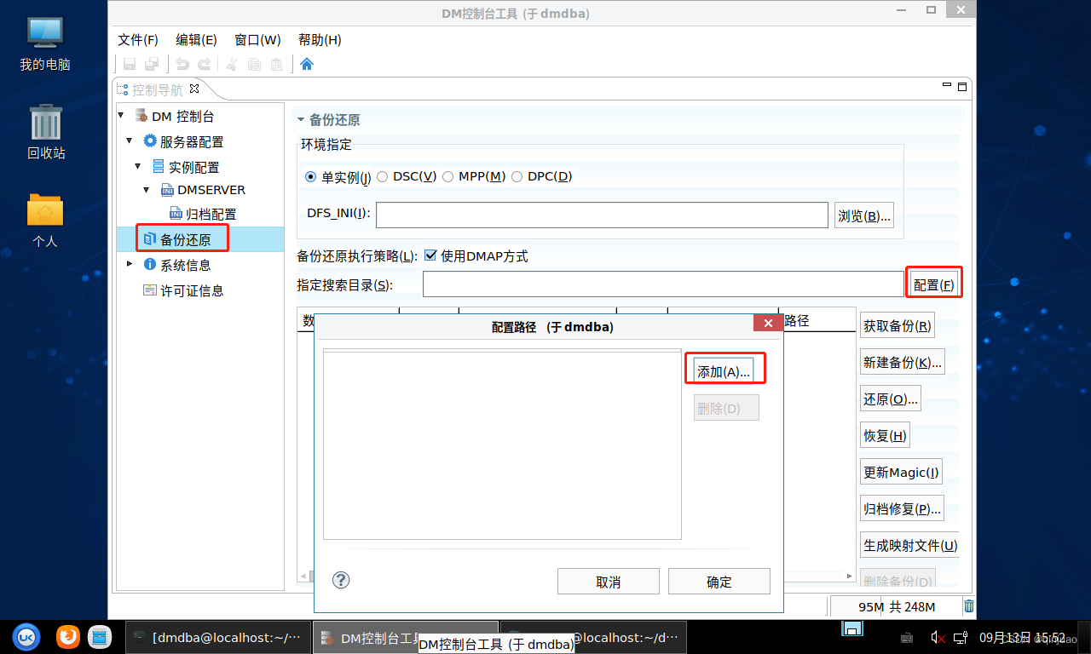Image resolution: width=1091 pixels, height=654 pixels.
Task: Select the DPC radio button
Action: pyautogui.click(x=517, y=176)
